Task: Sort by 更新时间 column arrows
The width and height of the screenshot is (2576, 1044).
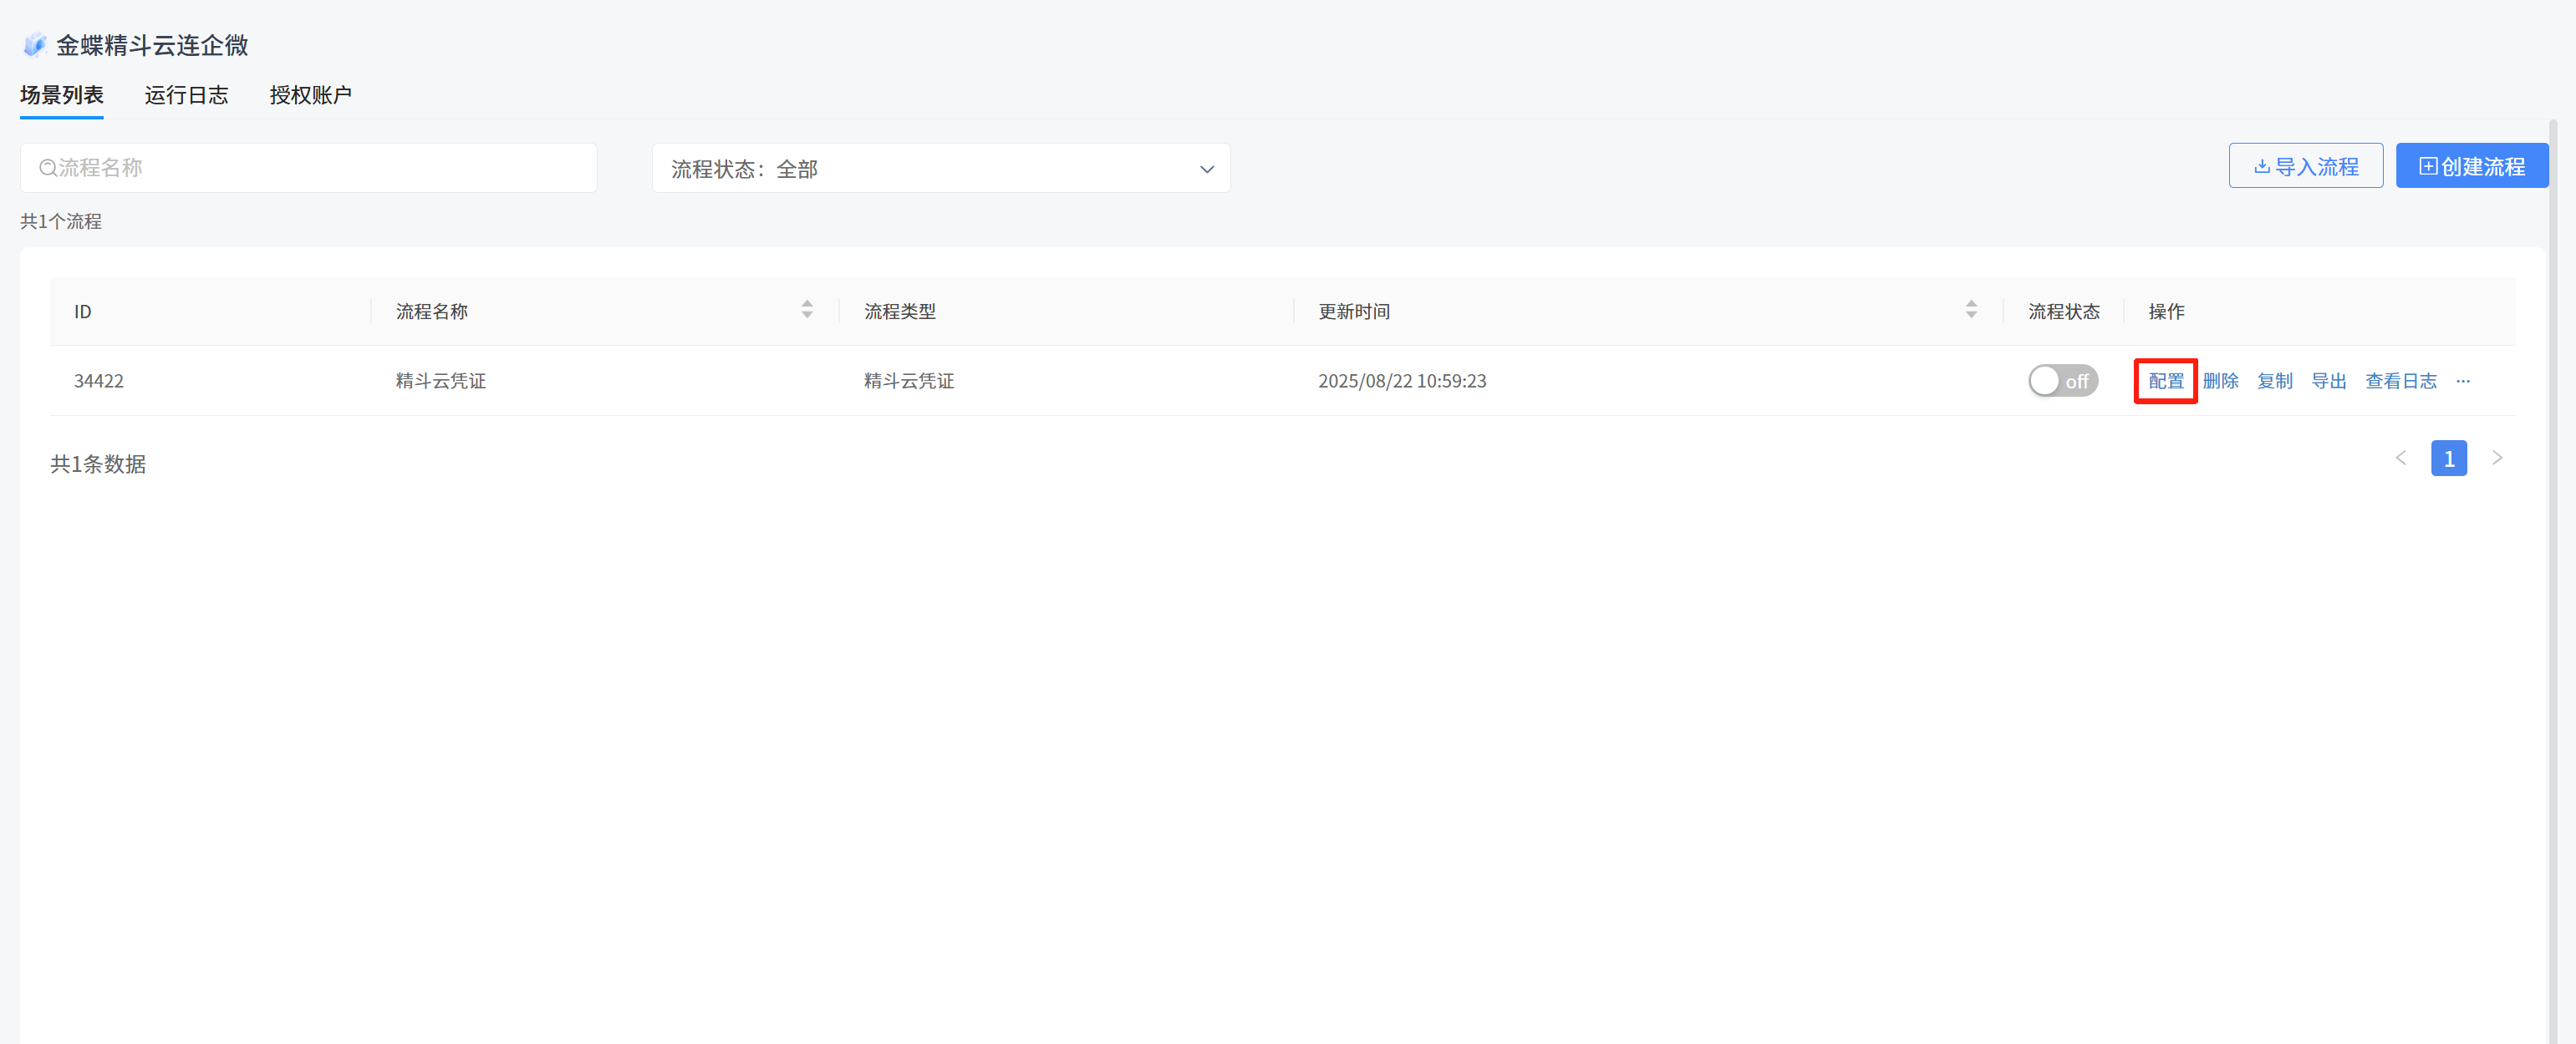Action: (1970, 311)
